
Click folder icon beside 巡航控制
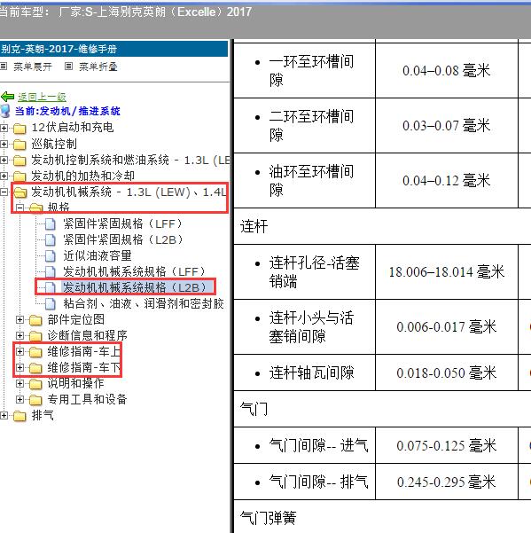point(20,145)
